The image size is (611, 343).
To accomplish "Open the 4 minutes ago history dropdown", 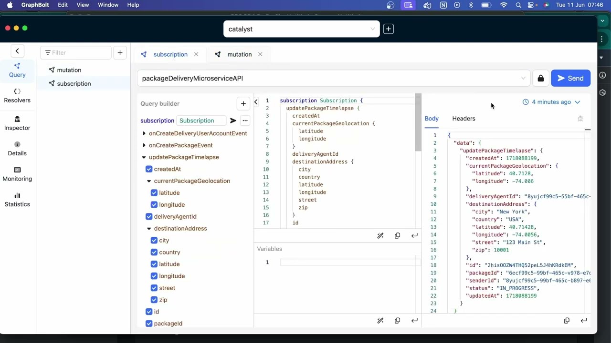I will (551, 102).
